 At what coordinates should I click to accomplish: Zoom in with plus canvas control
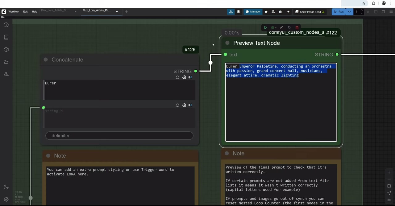389,172
